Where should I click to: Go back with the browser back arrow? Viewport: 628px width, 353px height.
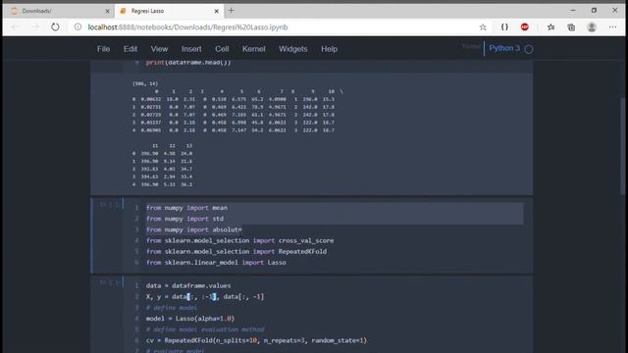coord(16,27)
